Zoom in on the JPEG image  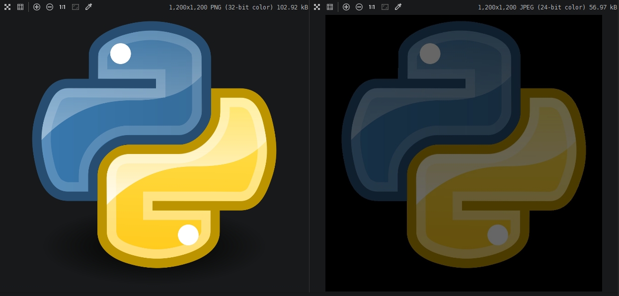coord(346,7)
